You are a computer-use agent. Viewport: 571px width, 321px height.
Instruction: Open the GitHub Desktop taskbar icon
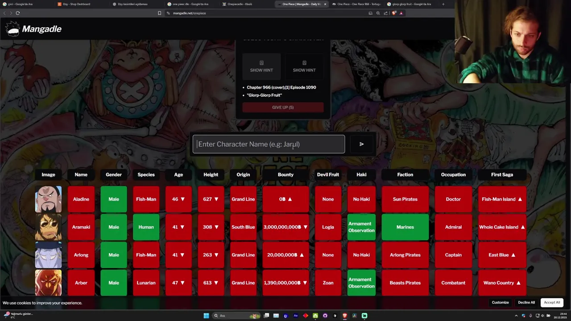click(325, 316)
